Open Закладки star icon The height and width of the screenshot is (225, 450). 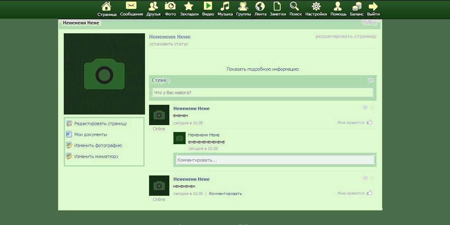pyautogui.click(x=189, y=6)
